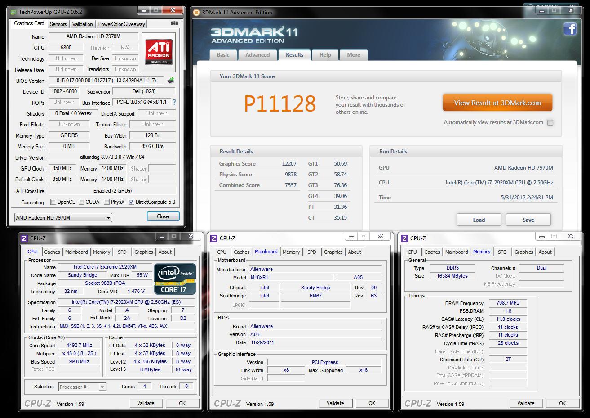Click the ATI Radeon graphics logo
This screenshot has height=418, width=590.
pyautogui.click(x=159, y=52)
